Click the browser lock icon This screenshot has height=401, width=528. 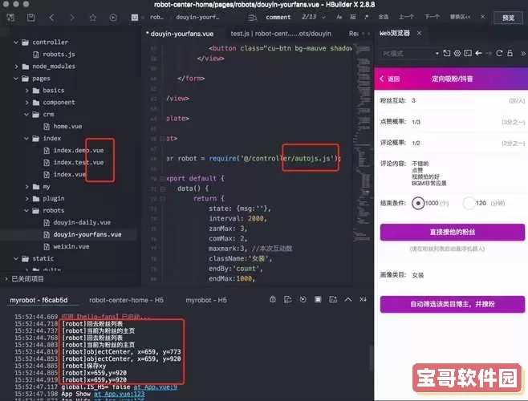click(x=510, y=53)
